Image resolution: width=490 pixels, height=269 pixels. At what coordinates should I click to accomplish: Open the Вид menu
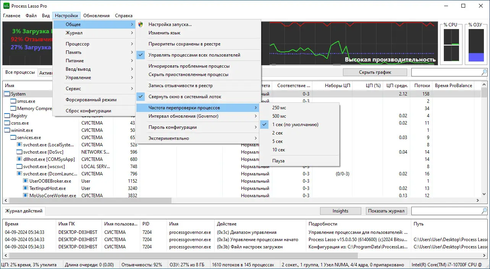click(46, 16)
